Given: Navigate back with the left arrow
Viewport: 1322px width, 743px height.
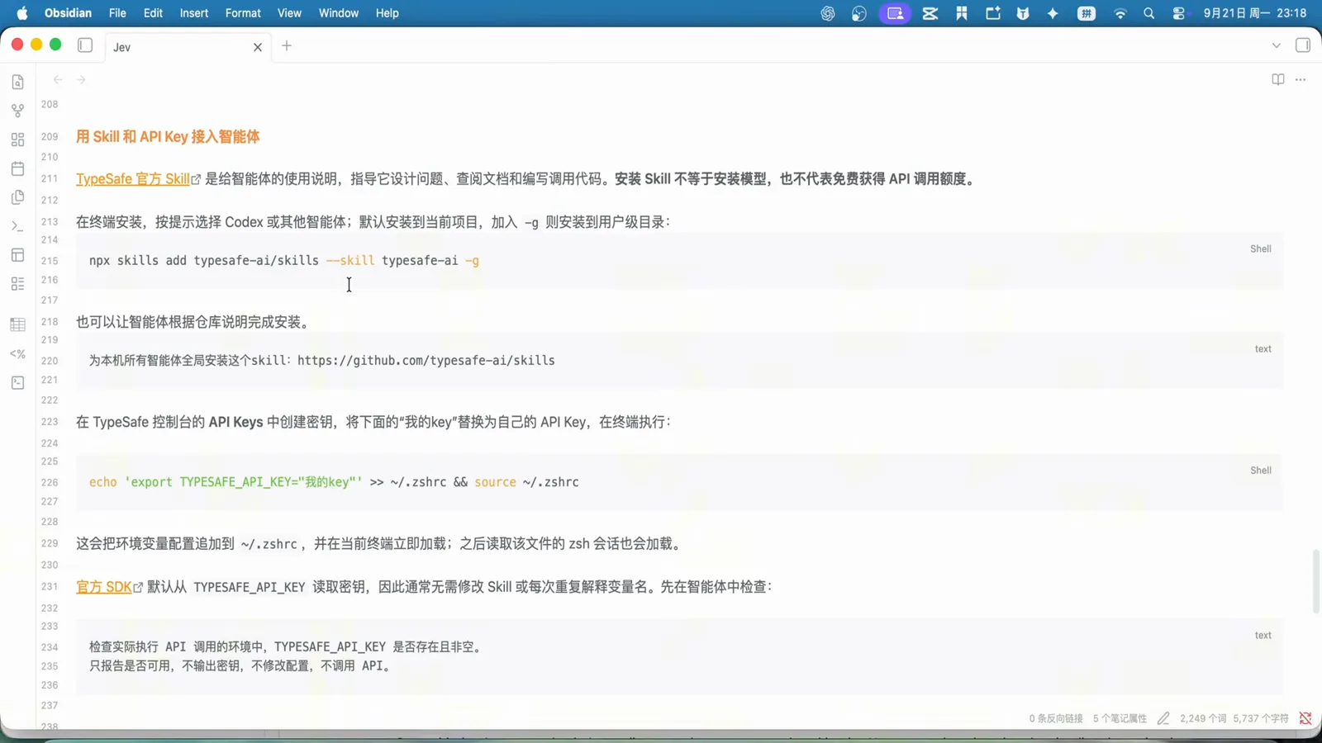Looking at the screenshot, I should (x=58, y=79).
